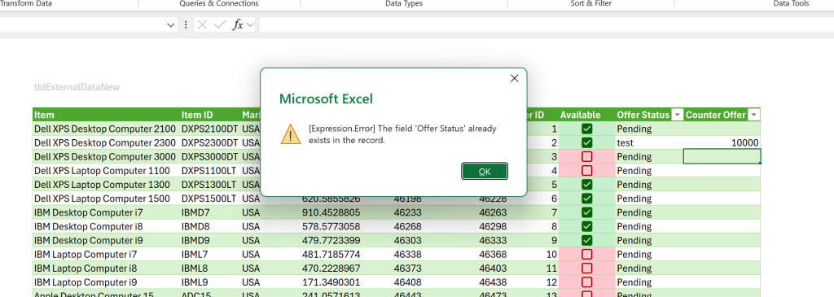Select the 'test' Offer Status cell

pyautogui.click(x=649, y=142)
